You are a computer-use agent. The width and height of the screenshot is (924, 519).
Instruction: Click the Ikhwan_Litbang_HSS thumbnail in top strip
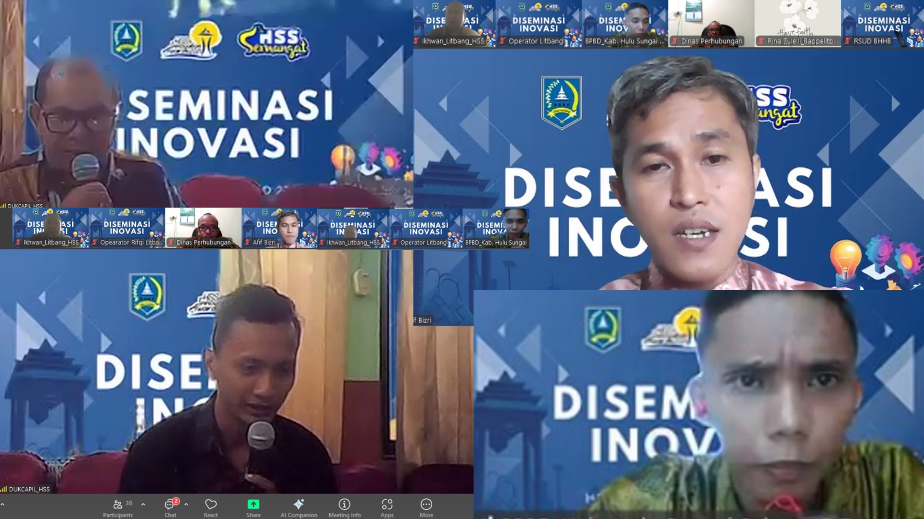(454, 24)
